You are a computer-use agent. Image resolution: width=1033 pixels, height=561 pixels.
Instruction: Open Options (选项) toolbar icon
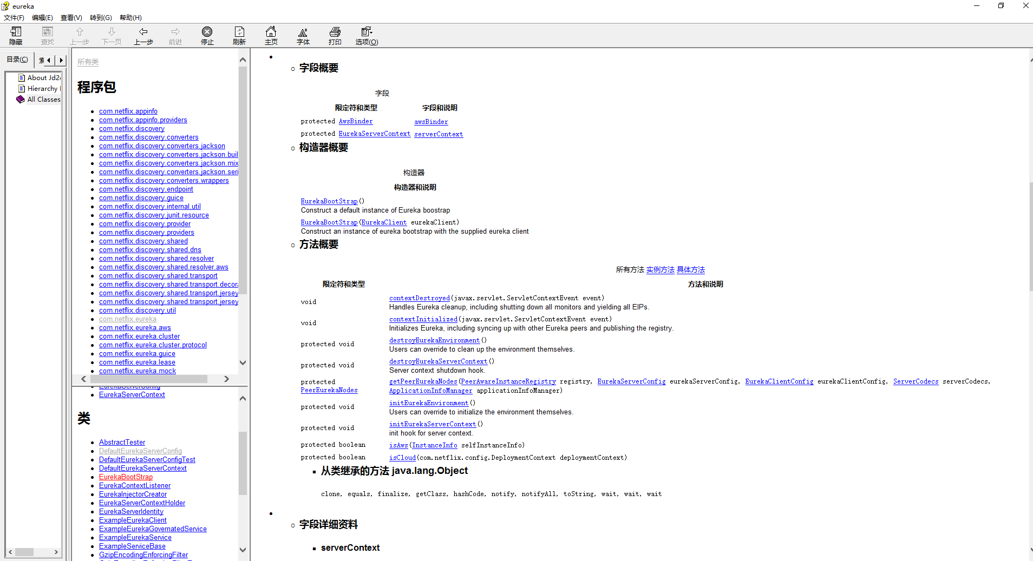point(367,32)
